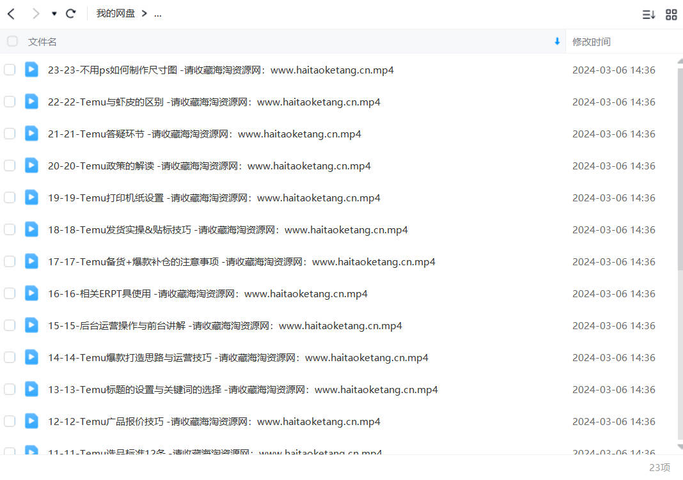Check the box for 19-19 Temu打印机纸设置
The image size is (683, 480).
pos(10,197)
